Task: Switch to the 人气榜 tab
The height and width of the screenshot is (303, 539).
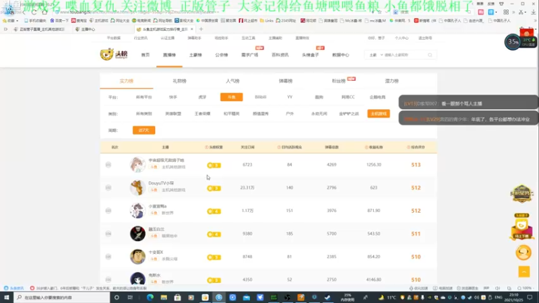Action: 232,81
